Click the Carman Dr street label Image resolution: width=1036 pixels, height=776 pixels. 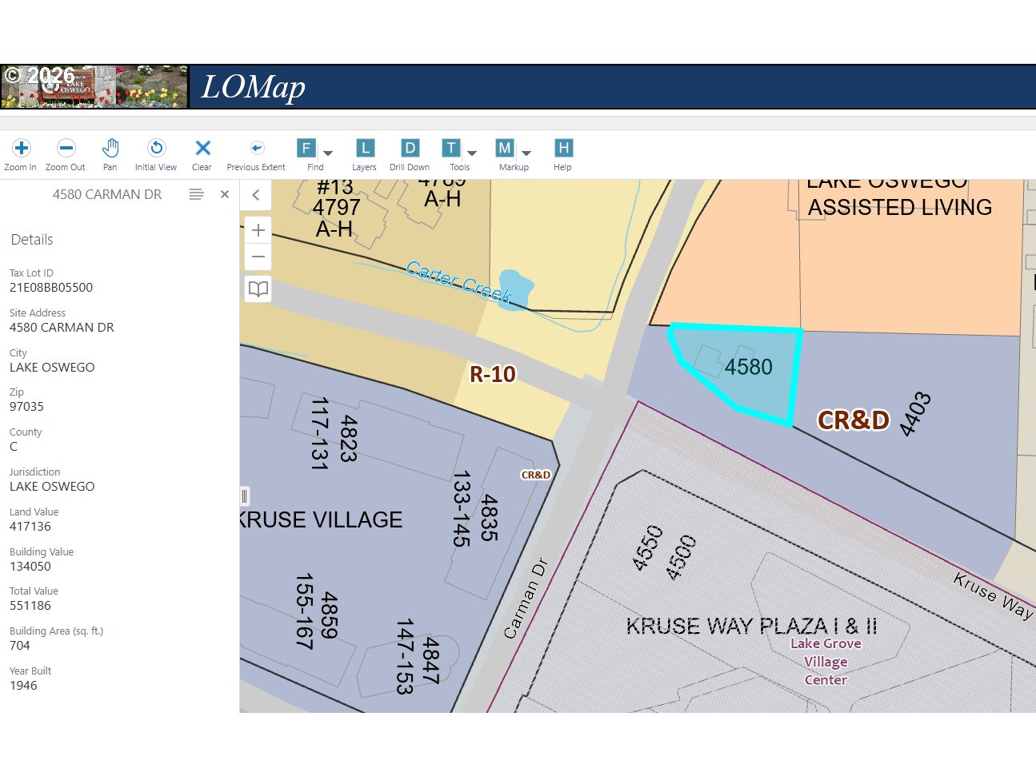(x=526, y=598)
